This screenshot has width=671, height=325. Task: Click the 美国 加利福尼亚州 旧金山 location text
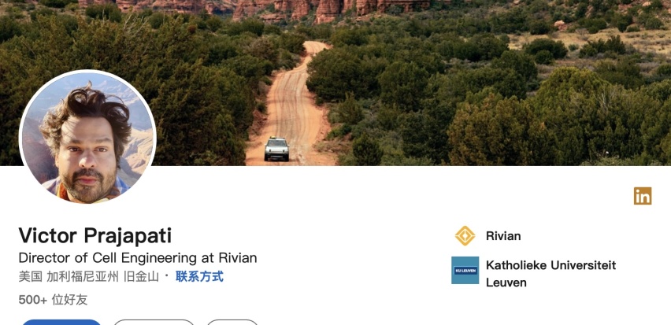click(88, 277)
